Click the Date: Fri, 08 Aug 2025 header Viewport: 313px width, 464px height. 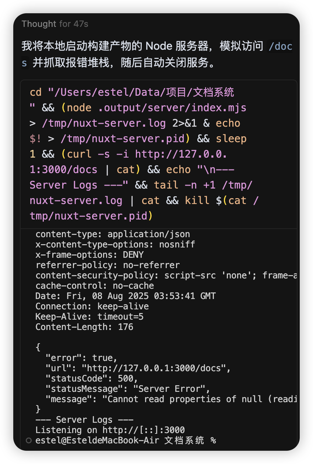click(x=125, y=296)
